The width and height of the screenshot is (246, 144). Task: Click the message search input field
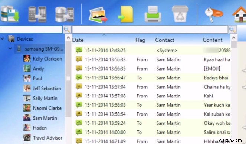click(150, 30)
